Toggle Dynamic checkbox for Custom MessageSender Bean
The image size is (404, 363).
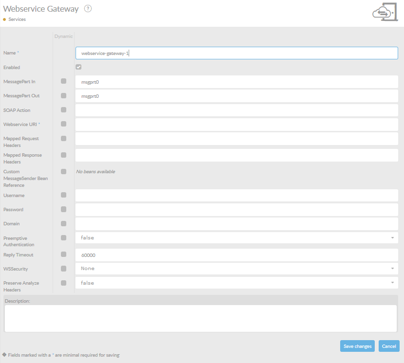[x=64, y=172]
